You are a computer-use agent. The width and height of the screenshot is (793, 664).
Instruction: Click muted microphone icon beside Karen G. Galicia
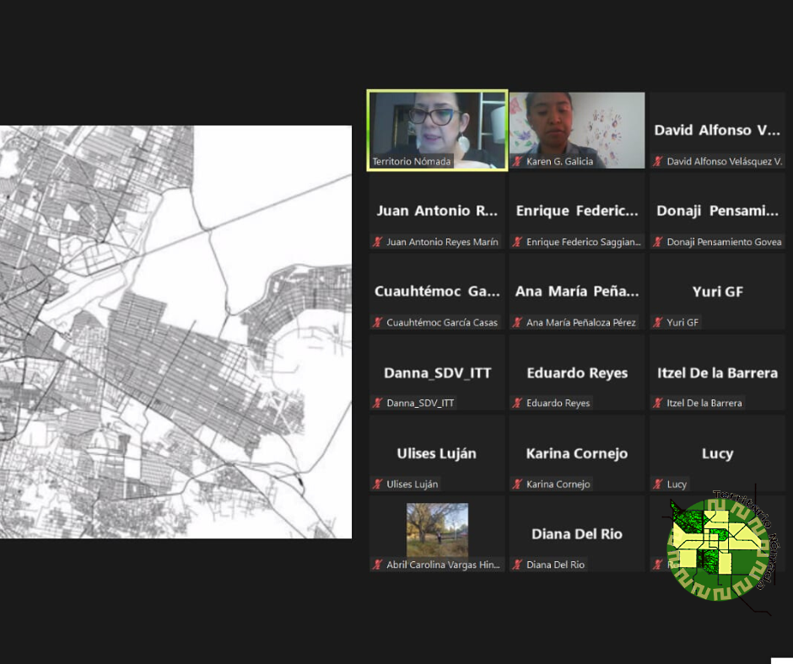coord(517,162)
